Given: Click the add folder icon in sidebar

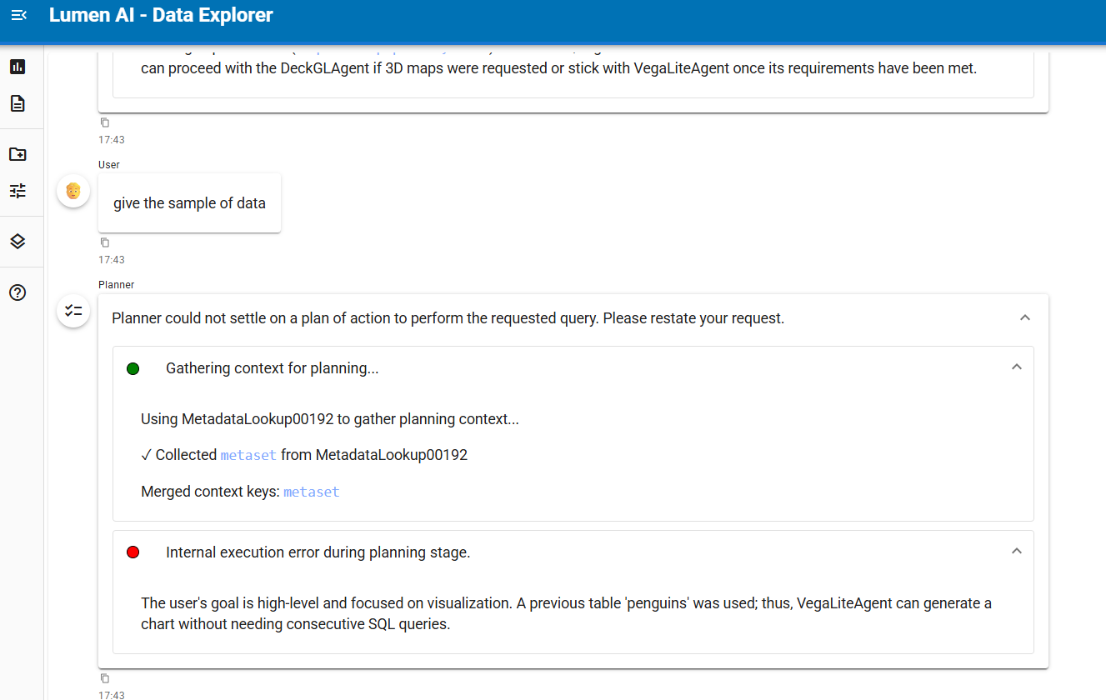Looking at the screenshot, I should tap(18, 154).
